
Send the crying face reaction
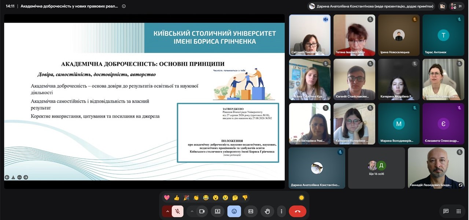pyautogui.click(x=225, y=198)
